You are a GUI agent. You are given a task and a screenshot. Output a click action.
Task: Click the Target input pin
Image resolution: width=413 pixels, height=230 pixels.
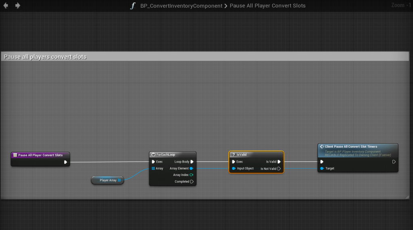point(322,168)
